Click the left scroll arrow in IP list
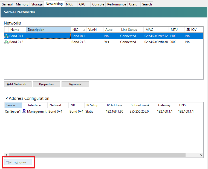The image size is (208, 169). click(x=6, y=155)
